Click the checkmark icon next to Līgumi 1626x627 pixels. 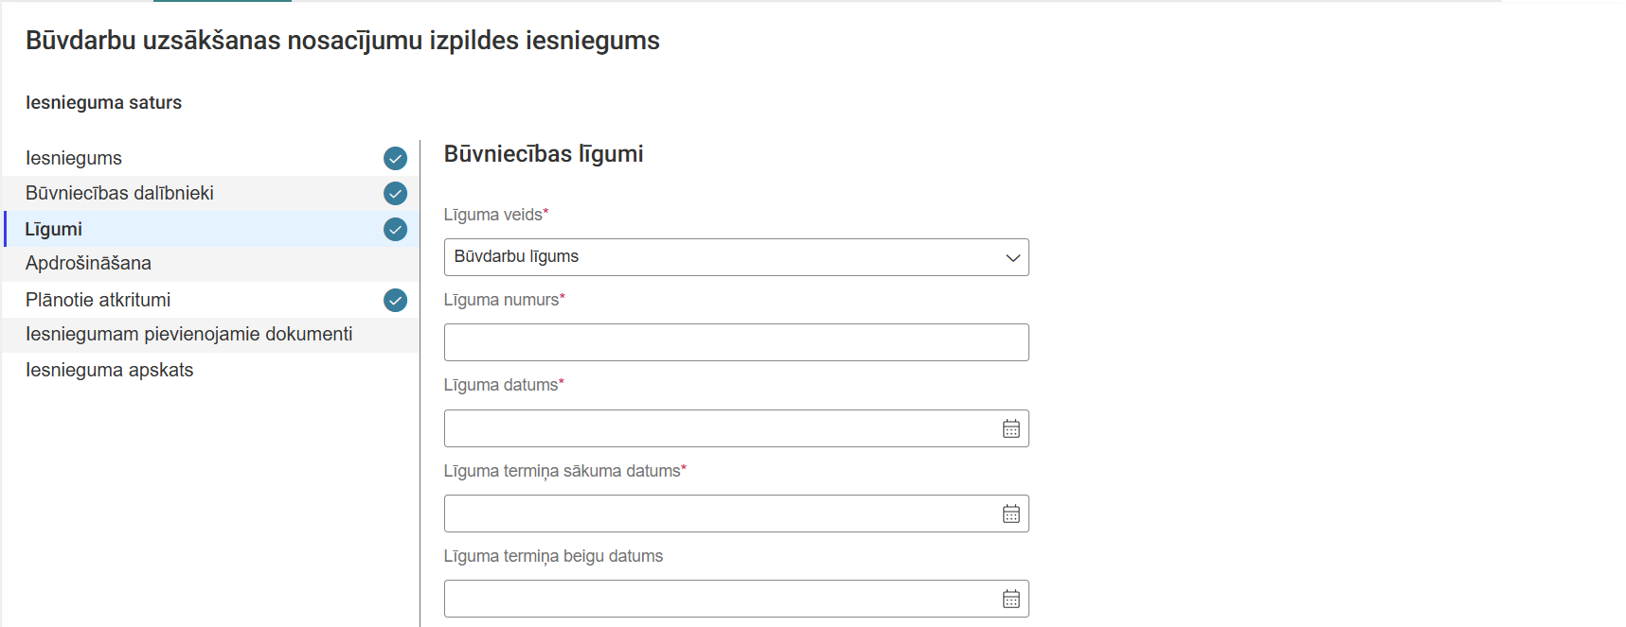(395, 229)
